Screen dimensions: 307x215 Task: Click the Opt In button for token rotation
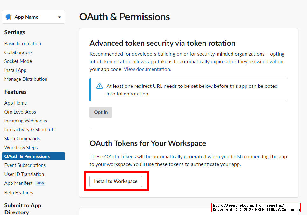(x=101, y=112)
